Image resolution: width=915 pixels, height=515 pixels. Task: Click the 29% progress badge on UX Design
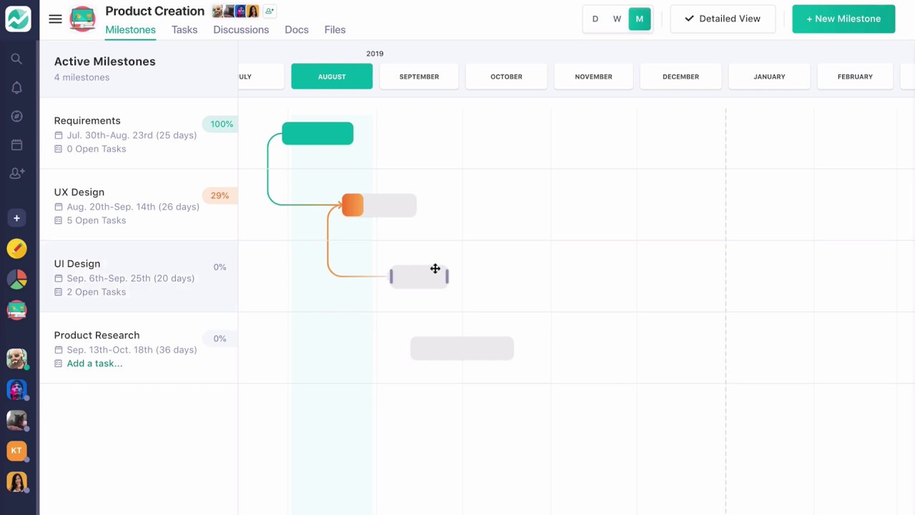click(219, 195)
